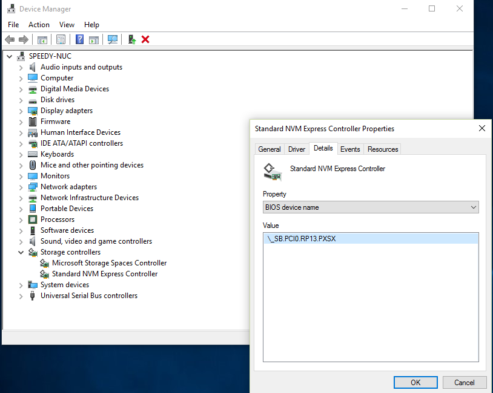The width and height of the screenshot is (493, 393).
Task: Switch to the Events tab
Action: pos(350,149)
